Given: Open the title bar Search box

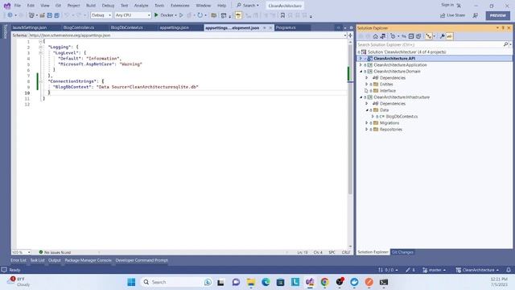Looking at the screenshot, I should 249,6.
